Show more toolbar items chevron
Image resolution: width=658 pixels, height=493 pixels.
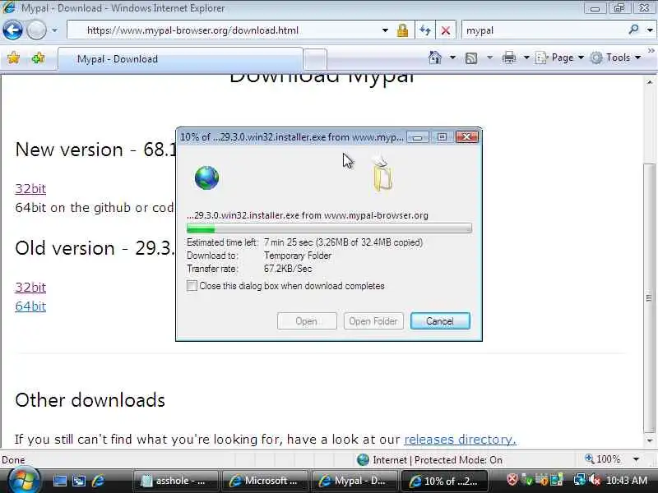[651, 51]
